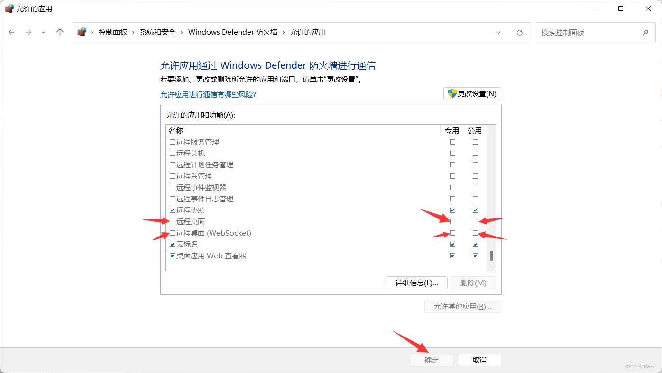Untick 专用 checkbox for 远程协助
662x373 pixels.
click(452, 210)
